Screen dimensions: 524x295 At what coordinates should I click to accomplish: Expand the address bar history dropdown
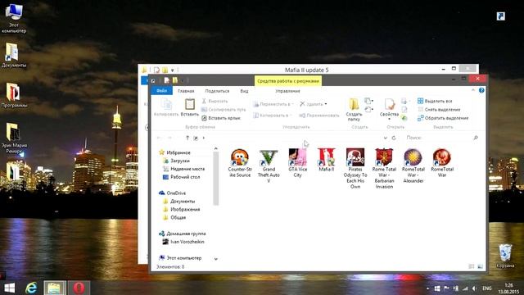point(386,138)
